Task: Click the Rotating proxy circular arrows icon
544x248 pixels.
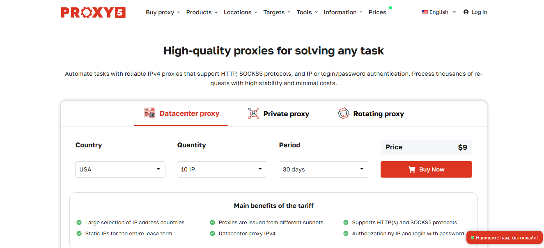Action: (343, 113)
